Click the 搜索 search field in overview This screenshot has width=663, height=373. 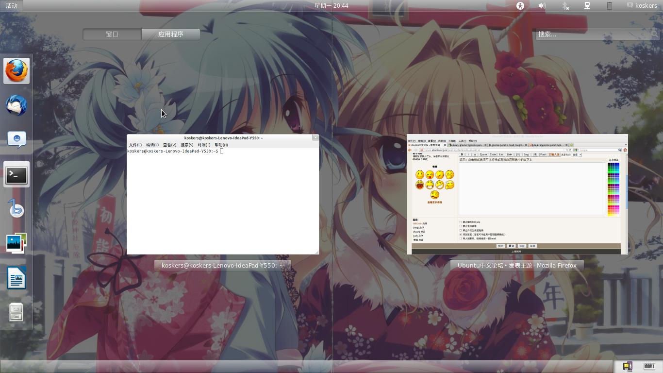click(x=597, y=34)
